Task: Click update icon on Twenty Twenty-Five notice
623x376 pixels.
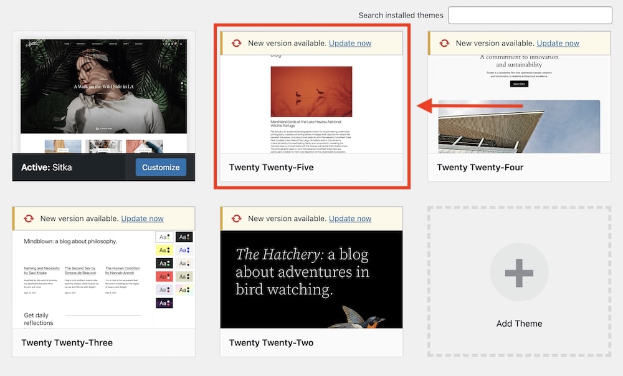Action: click(x=236, y=43)
